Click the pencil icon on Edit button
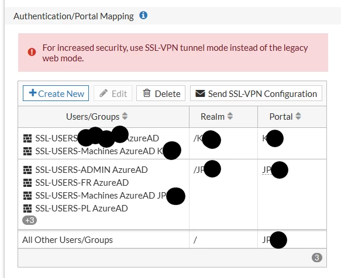This screenshot has height=278, width=341. [104, 93]
